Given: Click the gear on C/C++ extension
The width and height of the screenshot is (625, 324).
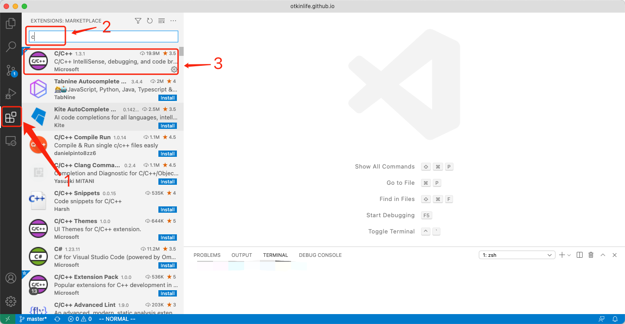Looking at the screenshot, I should tap(174, 69).
